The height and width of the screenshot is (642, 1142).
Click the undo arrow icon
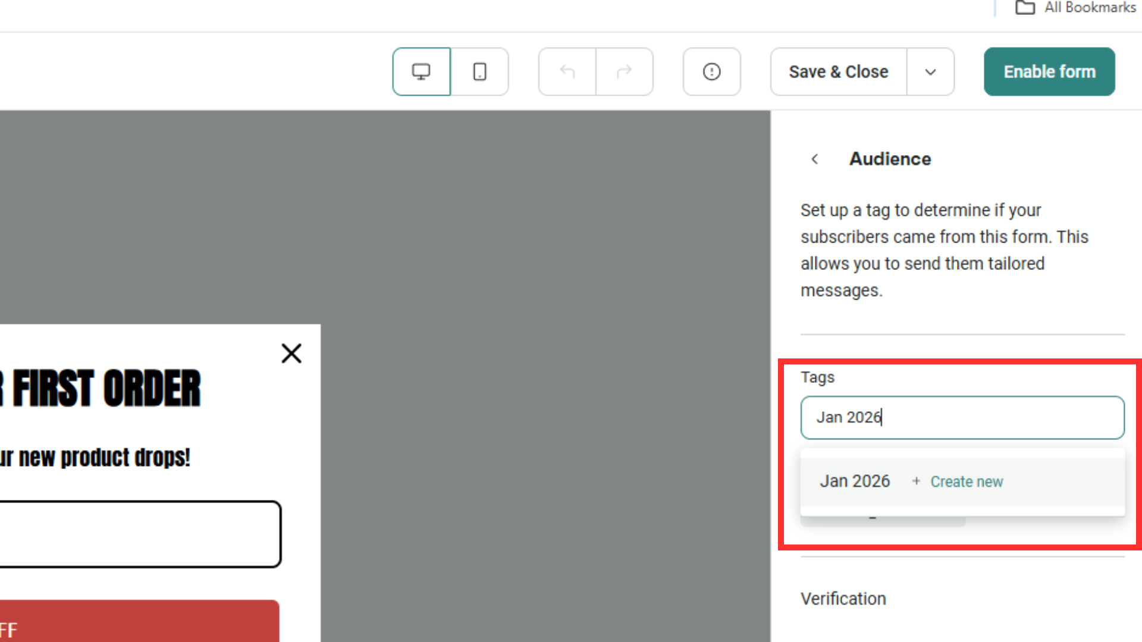[x=567, y=72]
